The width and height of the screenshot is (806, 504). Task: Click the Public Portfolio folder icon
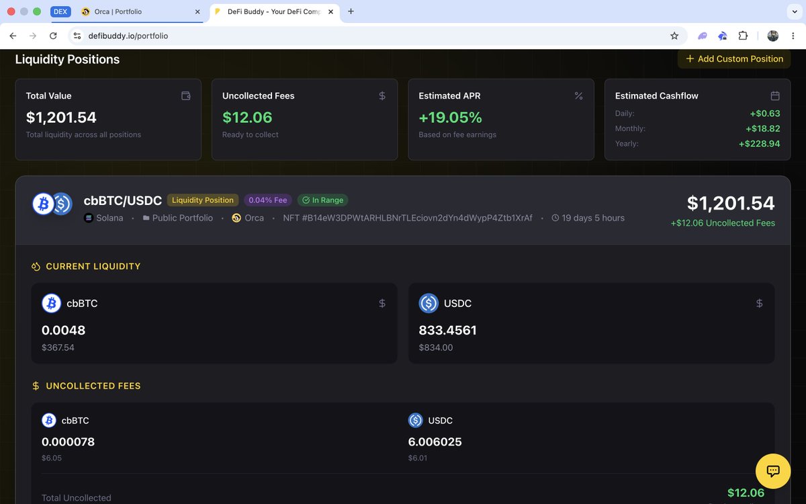[146, 218]
